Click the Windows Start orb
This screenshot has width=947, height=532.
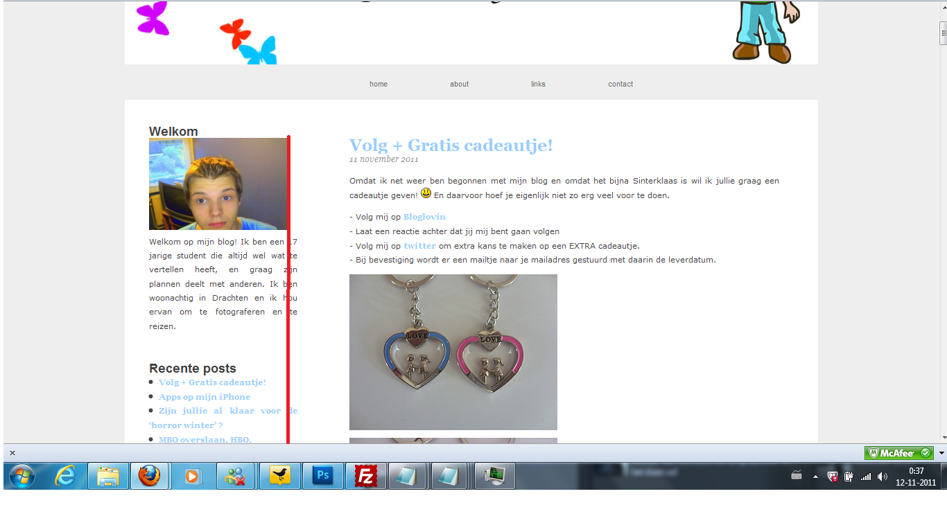(23, 476)
